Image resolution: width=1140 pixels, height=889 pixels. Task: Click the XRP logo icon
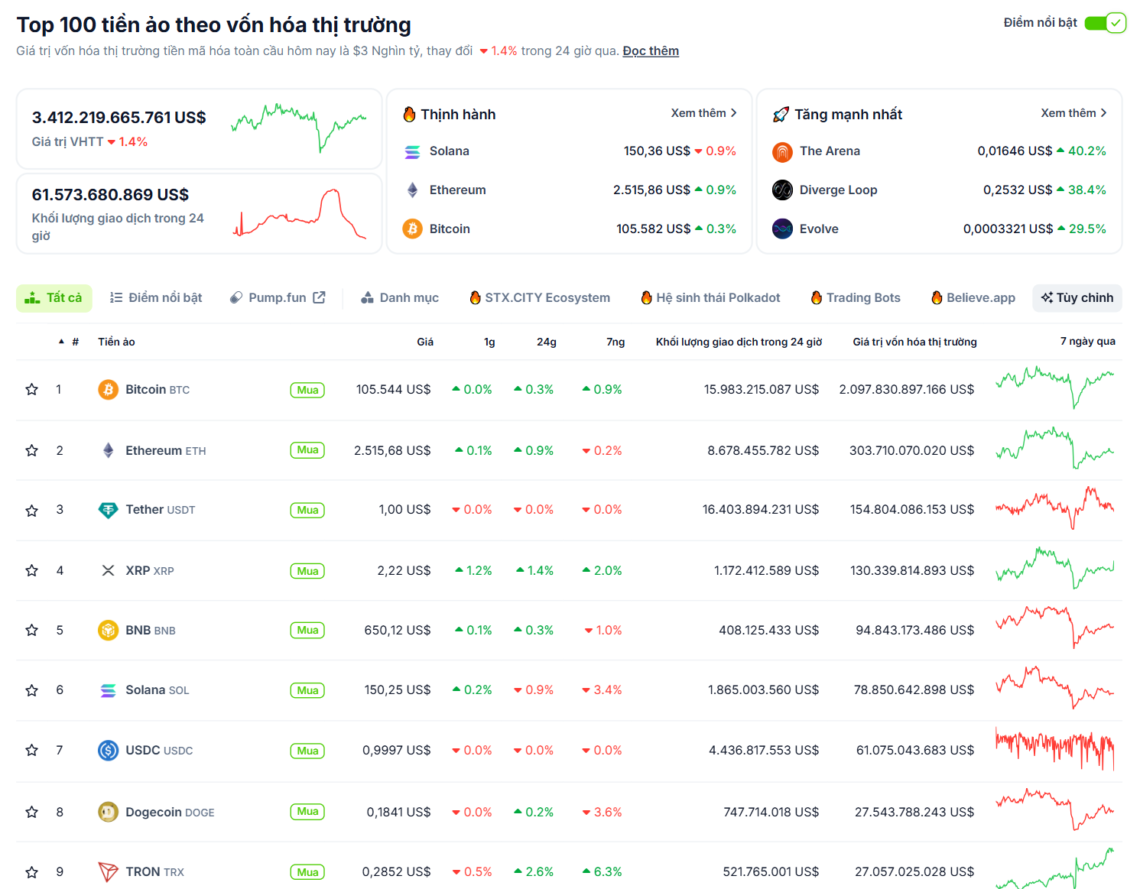point(108,571)
